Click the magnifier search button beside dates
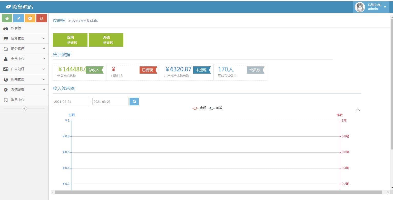 [x=134, y=102]
